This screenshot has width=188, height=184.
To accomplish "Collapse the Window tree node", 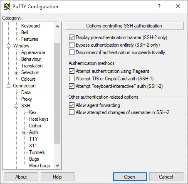I will [x=8, y=46].
